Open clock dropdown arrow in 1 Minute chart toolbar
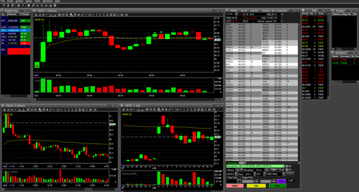Screen dimensions: 359x192 (x=93, y=15)
